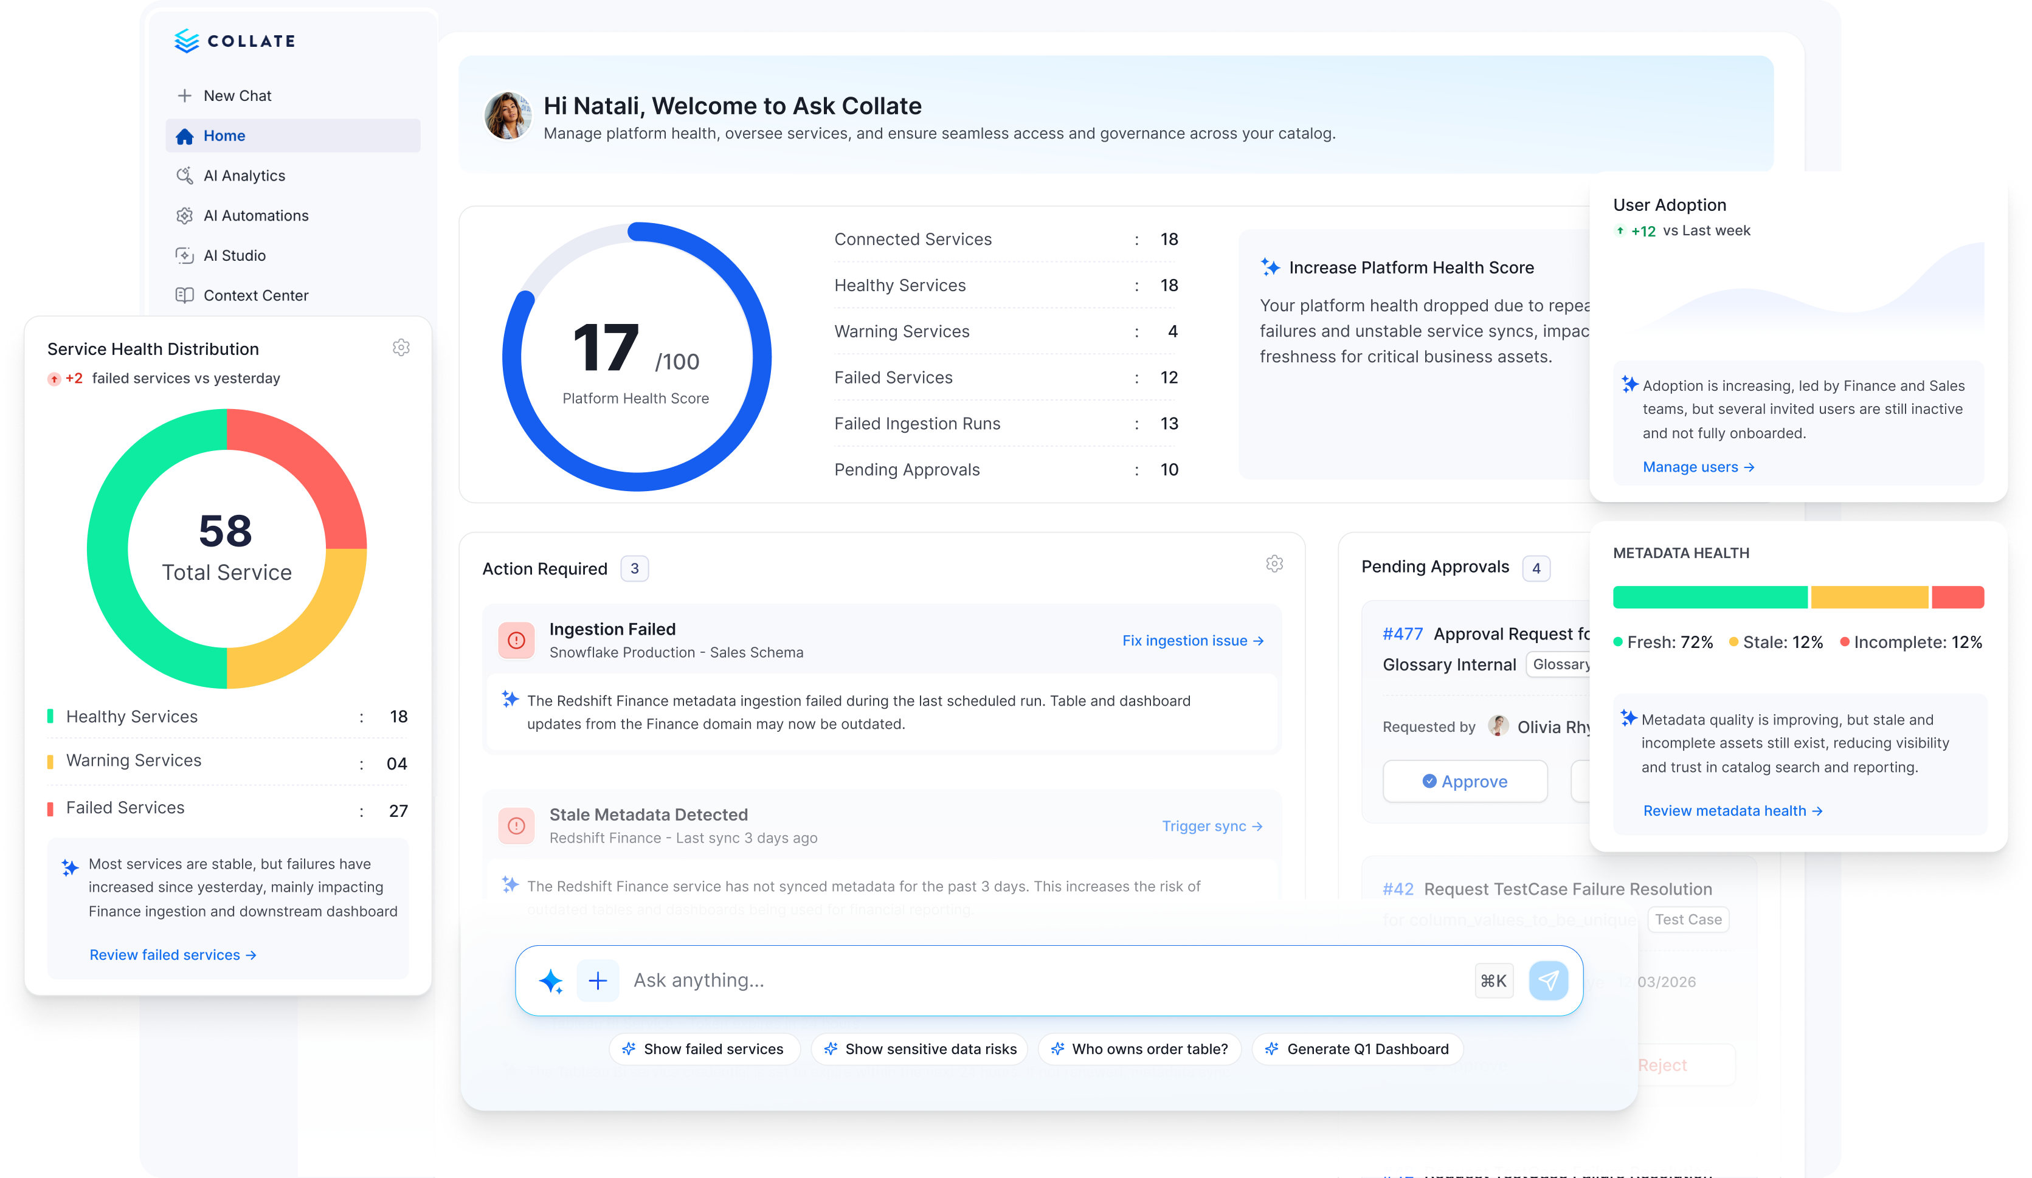
Task: Click yellow Stale segment of metadata bar
Action: coord(1869,597)
